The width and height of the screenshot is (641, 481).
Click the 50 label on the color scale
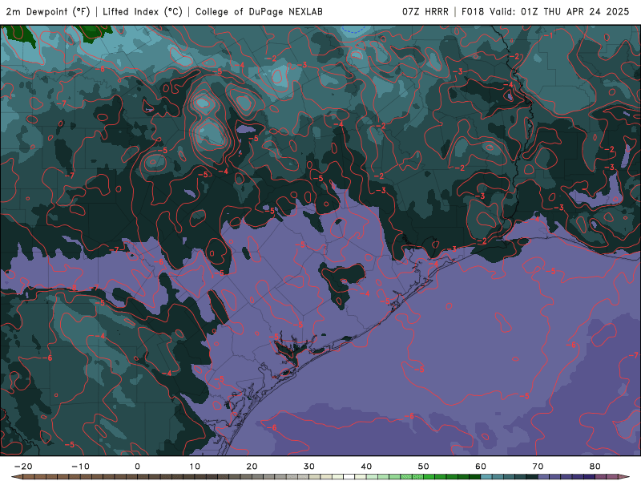pos(424,467)
